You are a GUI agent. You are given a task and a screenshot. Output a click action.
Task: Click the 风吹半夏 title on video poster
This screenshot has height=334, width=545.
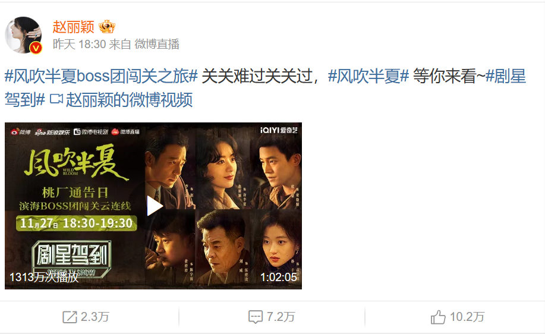[75, 163]
